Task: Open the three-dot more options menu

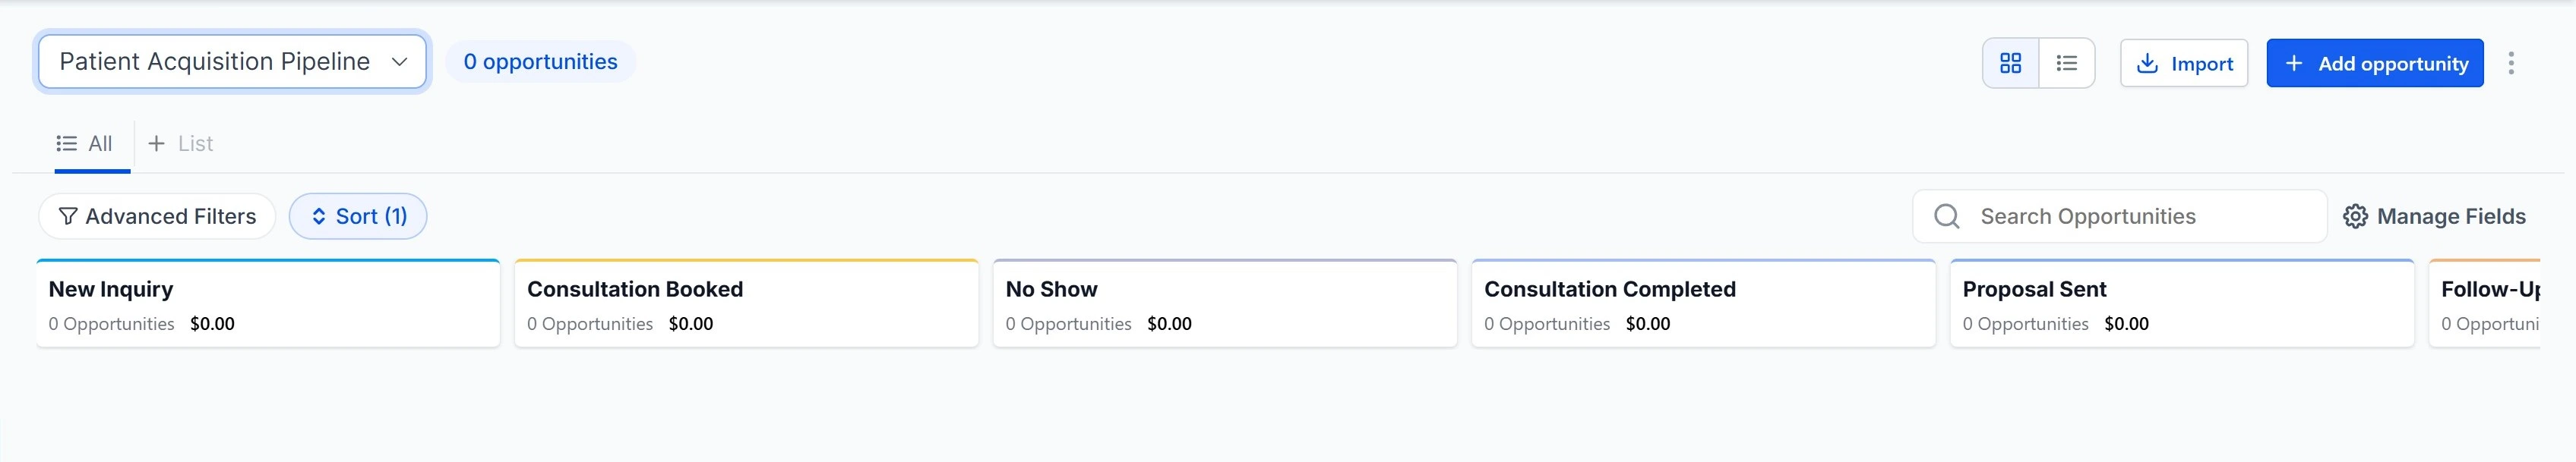Action: coord(2510,64)
